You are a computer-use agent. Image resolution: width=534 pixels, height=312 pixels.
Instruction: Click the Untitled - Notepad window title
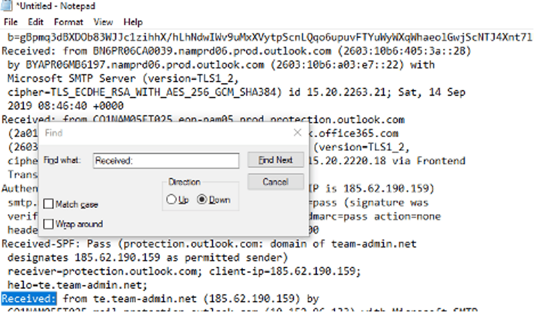pos(56,6)
